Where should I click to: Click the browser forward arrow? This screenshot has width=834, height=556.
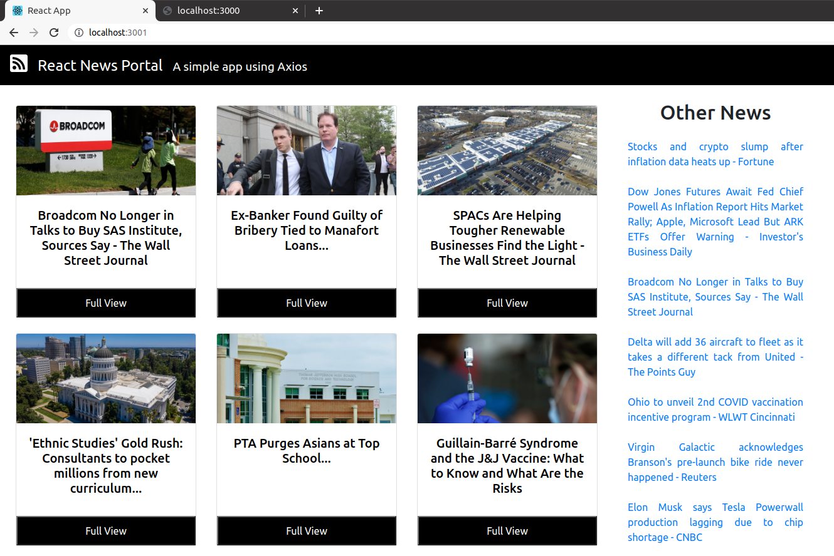pyautogui.click(x=34, y=33)
